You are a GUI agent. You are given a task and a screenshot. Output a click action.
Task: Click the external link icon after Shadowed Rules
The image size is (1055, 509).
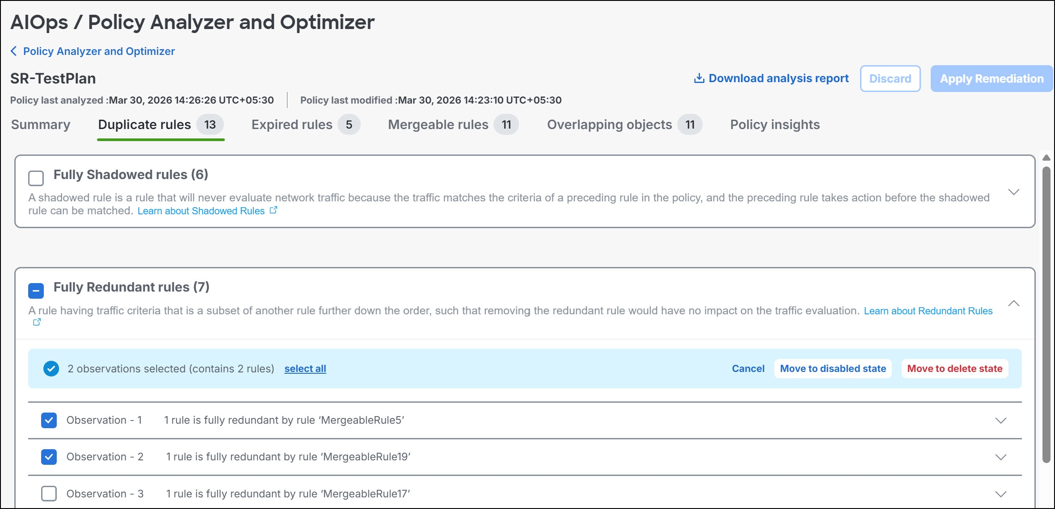pyautogui.click(x=274, y=210)
